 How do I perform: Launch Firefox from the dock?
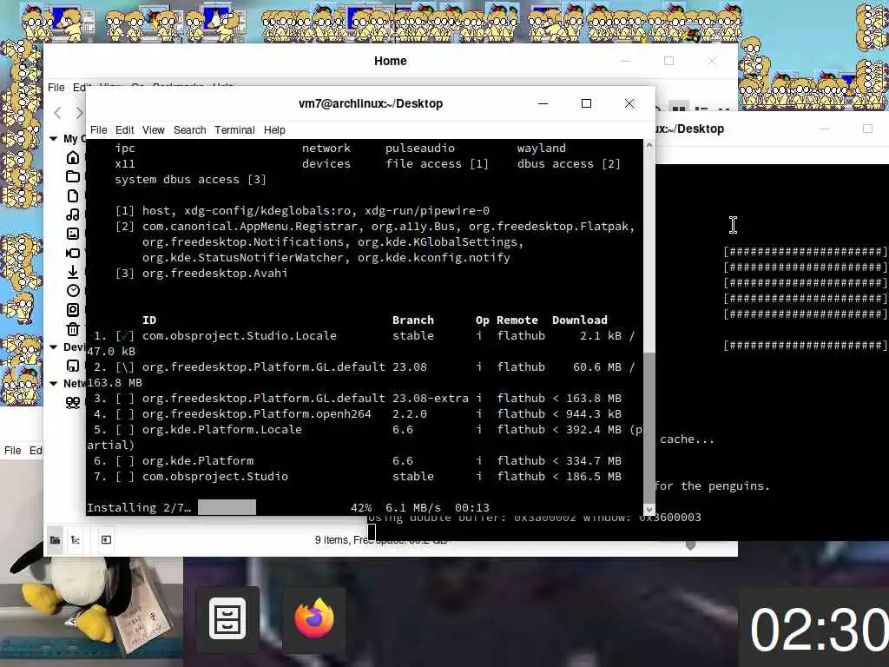tap(314, 618)
